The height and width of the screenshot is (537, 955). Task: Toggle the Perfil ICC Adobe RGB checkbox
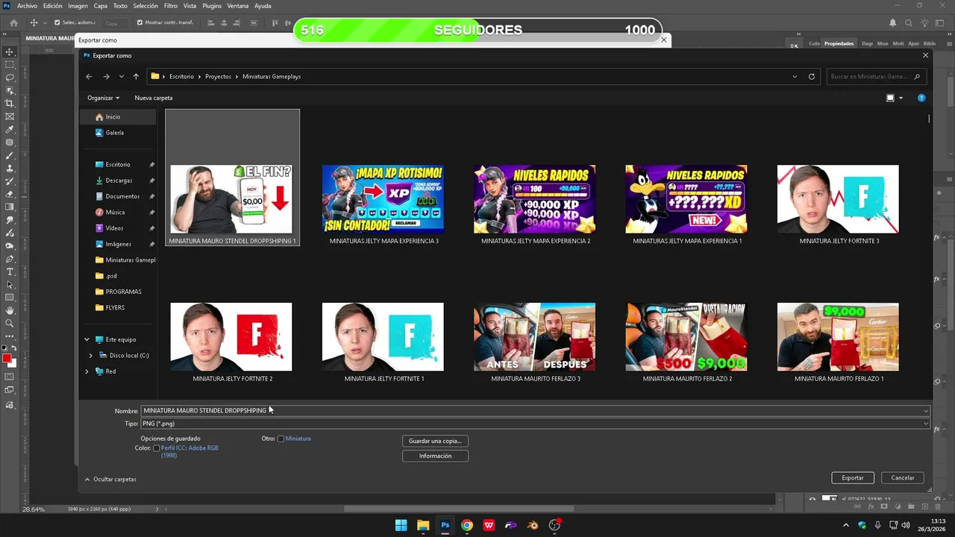pos(156,448)
